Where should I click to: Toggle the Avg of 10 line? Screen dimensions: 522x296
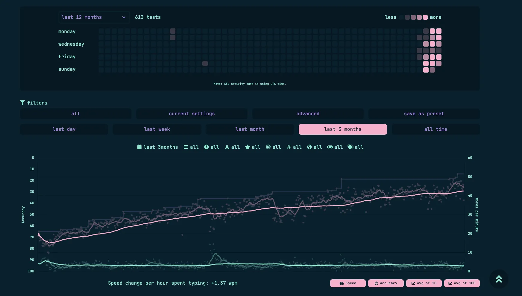[x=424, y=283]
